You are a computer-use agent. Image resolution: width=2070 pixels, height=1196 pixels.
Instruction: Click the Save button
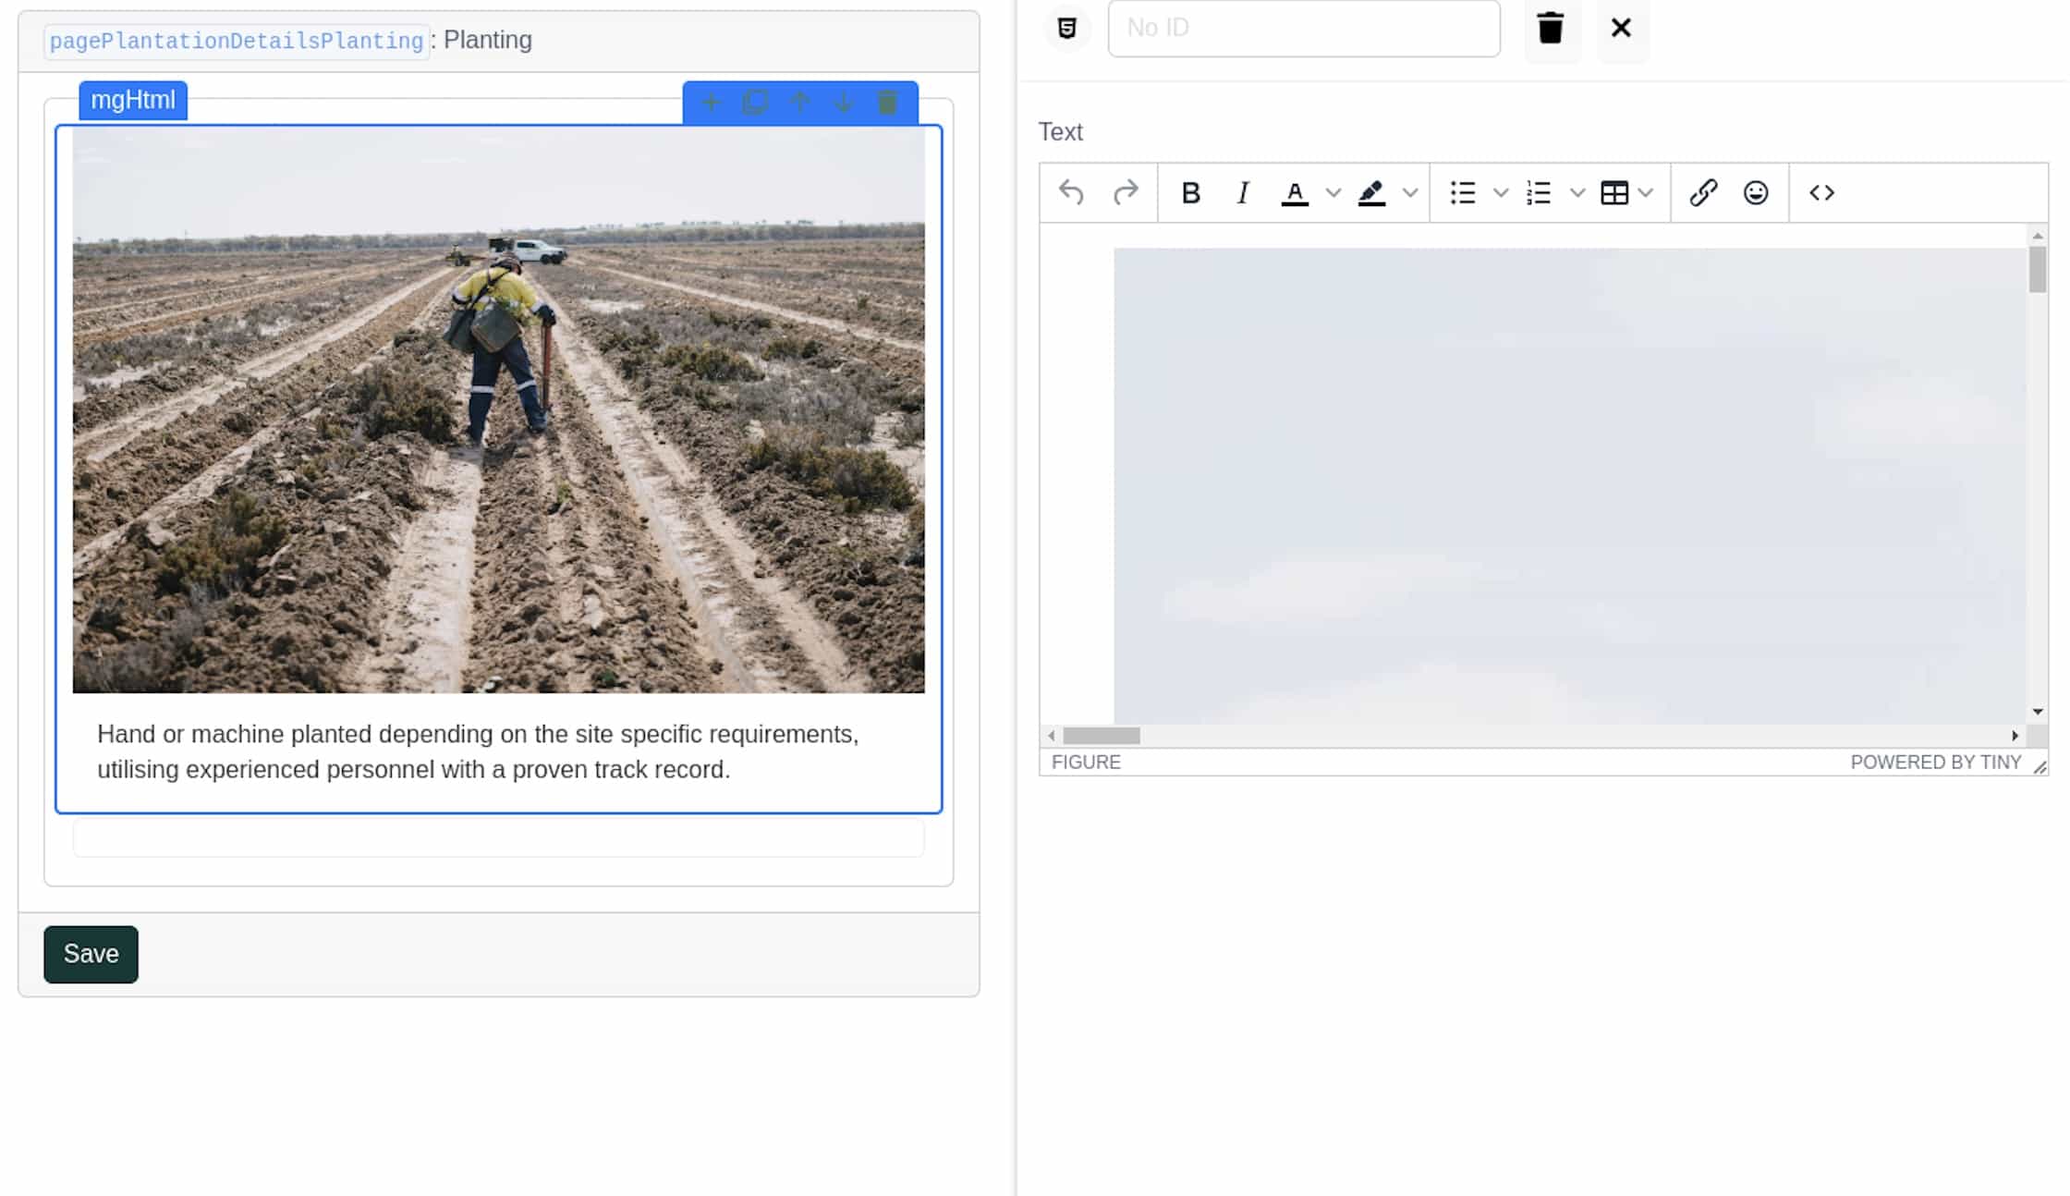(91, 954)
